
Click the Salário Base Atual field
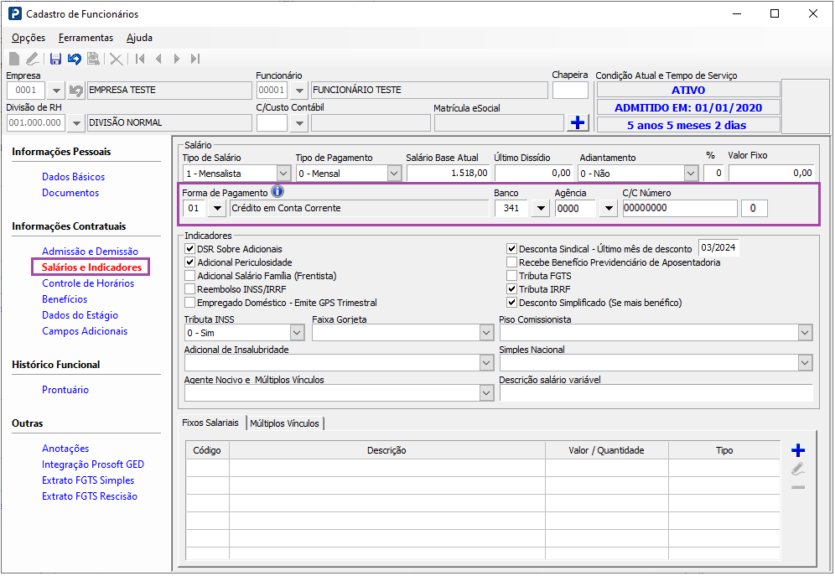tap(448, 174)
